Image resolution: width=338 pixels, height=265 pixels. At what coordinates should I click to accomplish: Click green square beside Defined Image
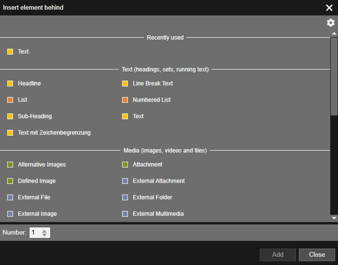coord(10,181)
